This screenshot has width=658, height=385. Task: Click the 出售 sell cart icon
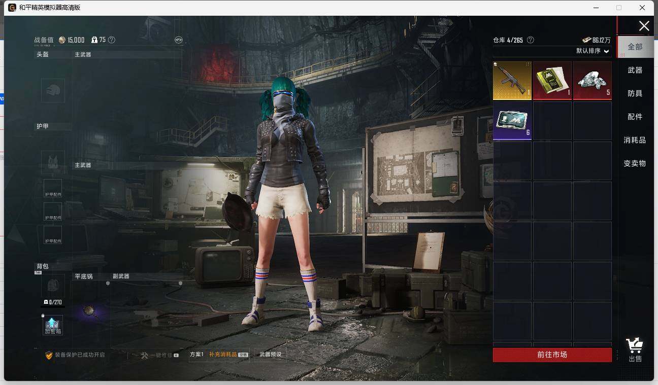[x=635, y=350]
